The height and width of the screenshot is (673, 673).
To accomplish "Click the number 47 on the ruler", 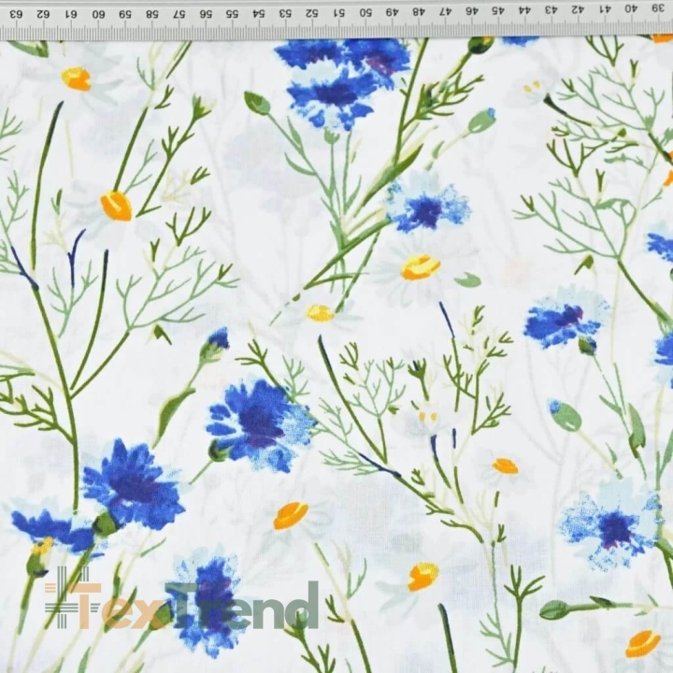I will (x=446, y=11).
